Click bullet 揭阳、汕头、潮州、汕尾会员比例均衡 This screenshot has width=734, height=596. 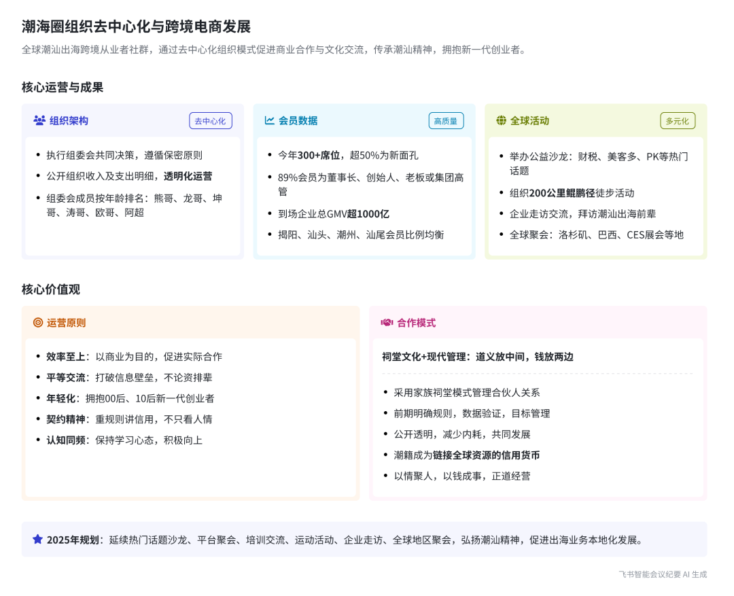click(361, 235)
